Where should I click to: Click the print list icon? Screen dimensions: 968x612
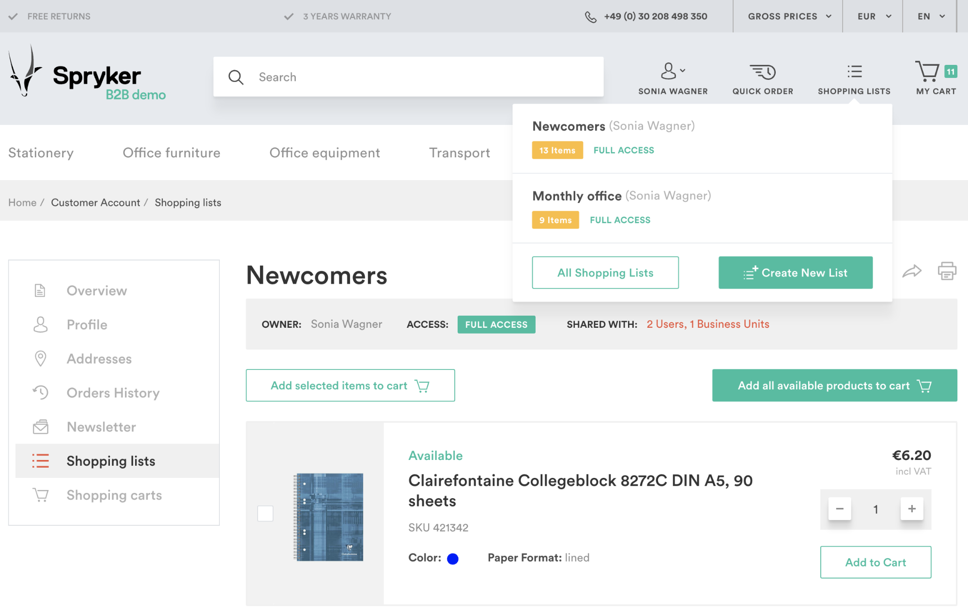coord(947,271)
